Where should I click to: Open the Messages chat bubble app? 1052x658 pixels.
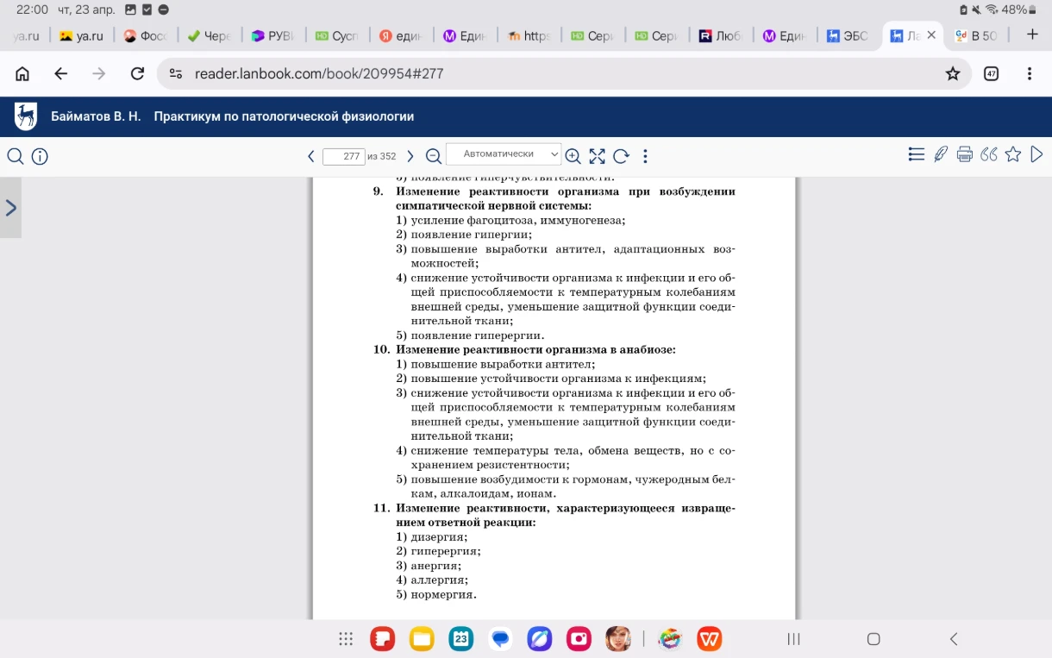click(500, 639)
